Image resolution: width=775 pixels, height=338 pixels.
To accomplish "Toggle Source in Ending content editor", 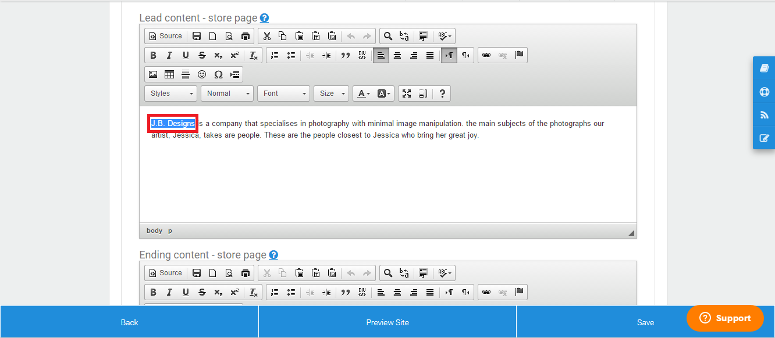I will coord(166,273).
